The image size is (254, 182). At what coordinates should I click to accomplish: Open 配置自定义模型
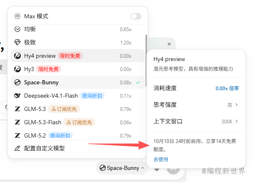click(x=78, y=148)
